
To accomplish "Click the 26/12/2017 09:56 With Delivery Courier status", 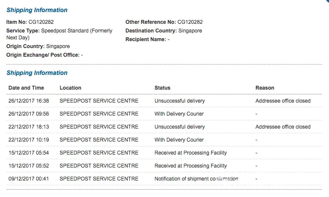I will pyautogui.click(x=179, y=114).
